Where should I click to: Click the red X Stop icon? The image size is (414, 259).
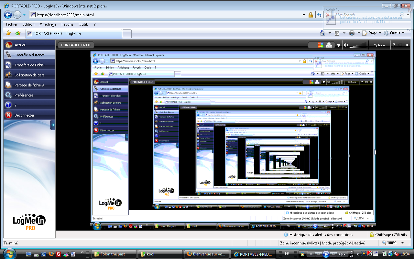328,15
